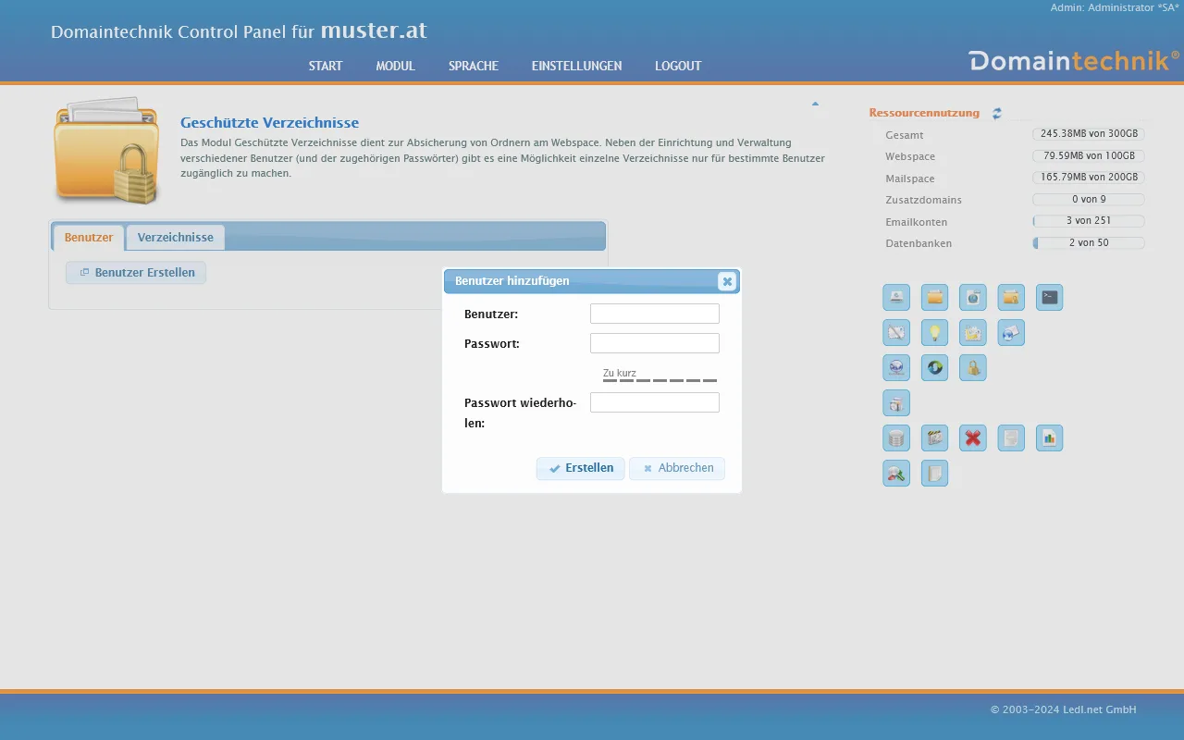Open the green-blue sync arrows icon
This screenshot has height=740, width=1184.
934,368
